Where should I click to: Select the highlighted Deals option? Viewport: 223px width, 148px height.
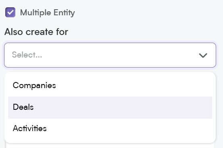[110, 107]
